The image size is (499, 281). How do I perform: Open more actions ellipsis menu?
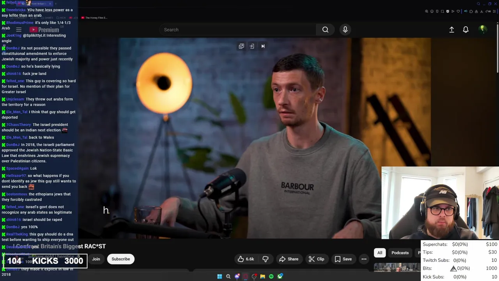[x=364, y=259]
